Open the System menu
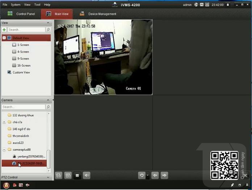The width and height of the screenshot is (252, 190). (x=16, y=5)
